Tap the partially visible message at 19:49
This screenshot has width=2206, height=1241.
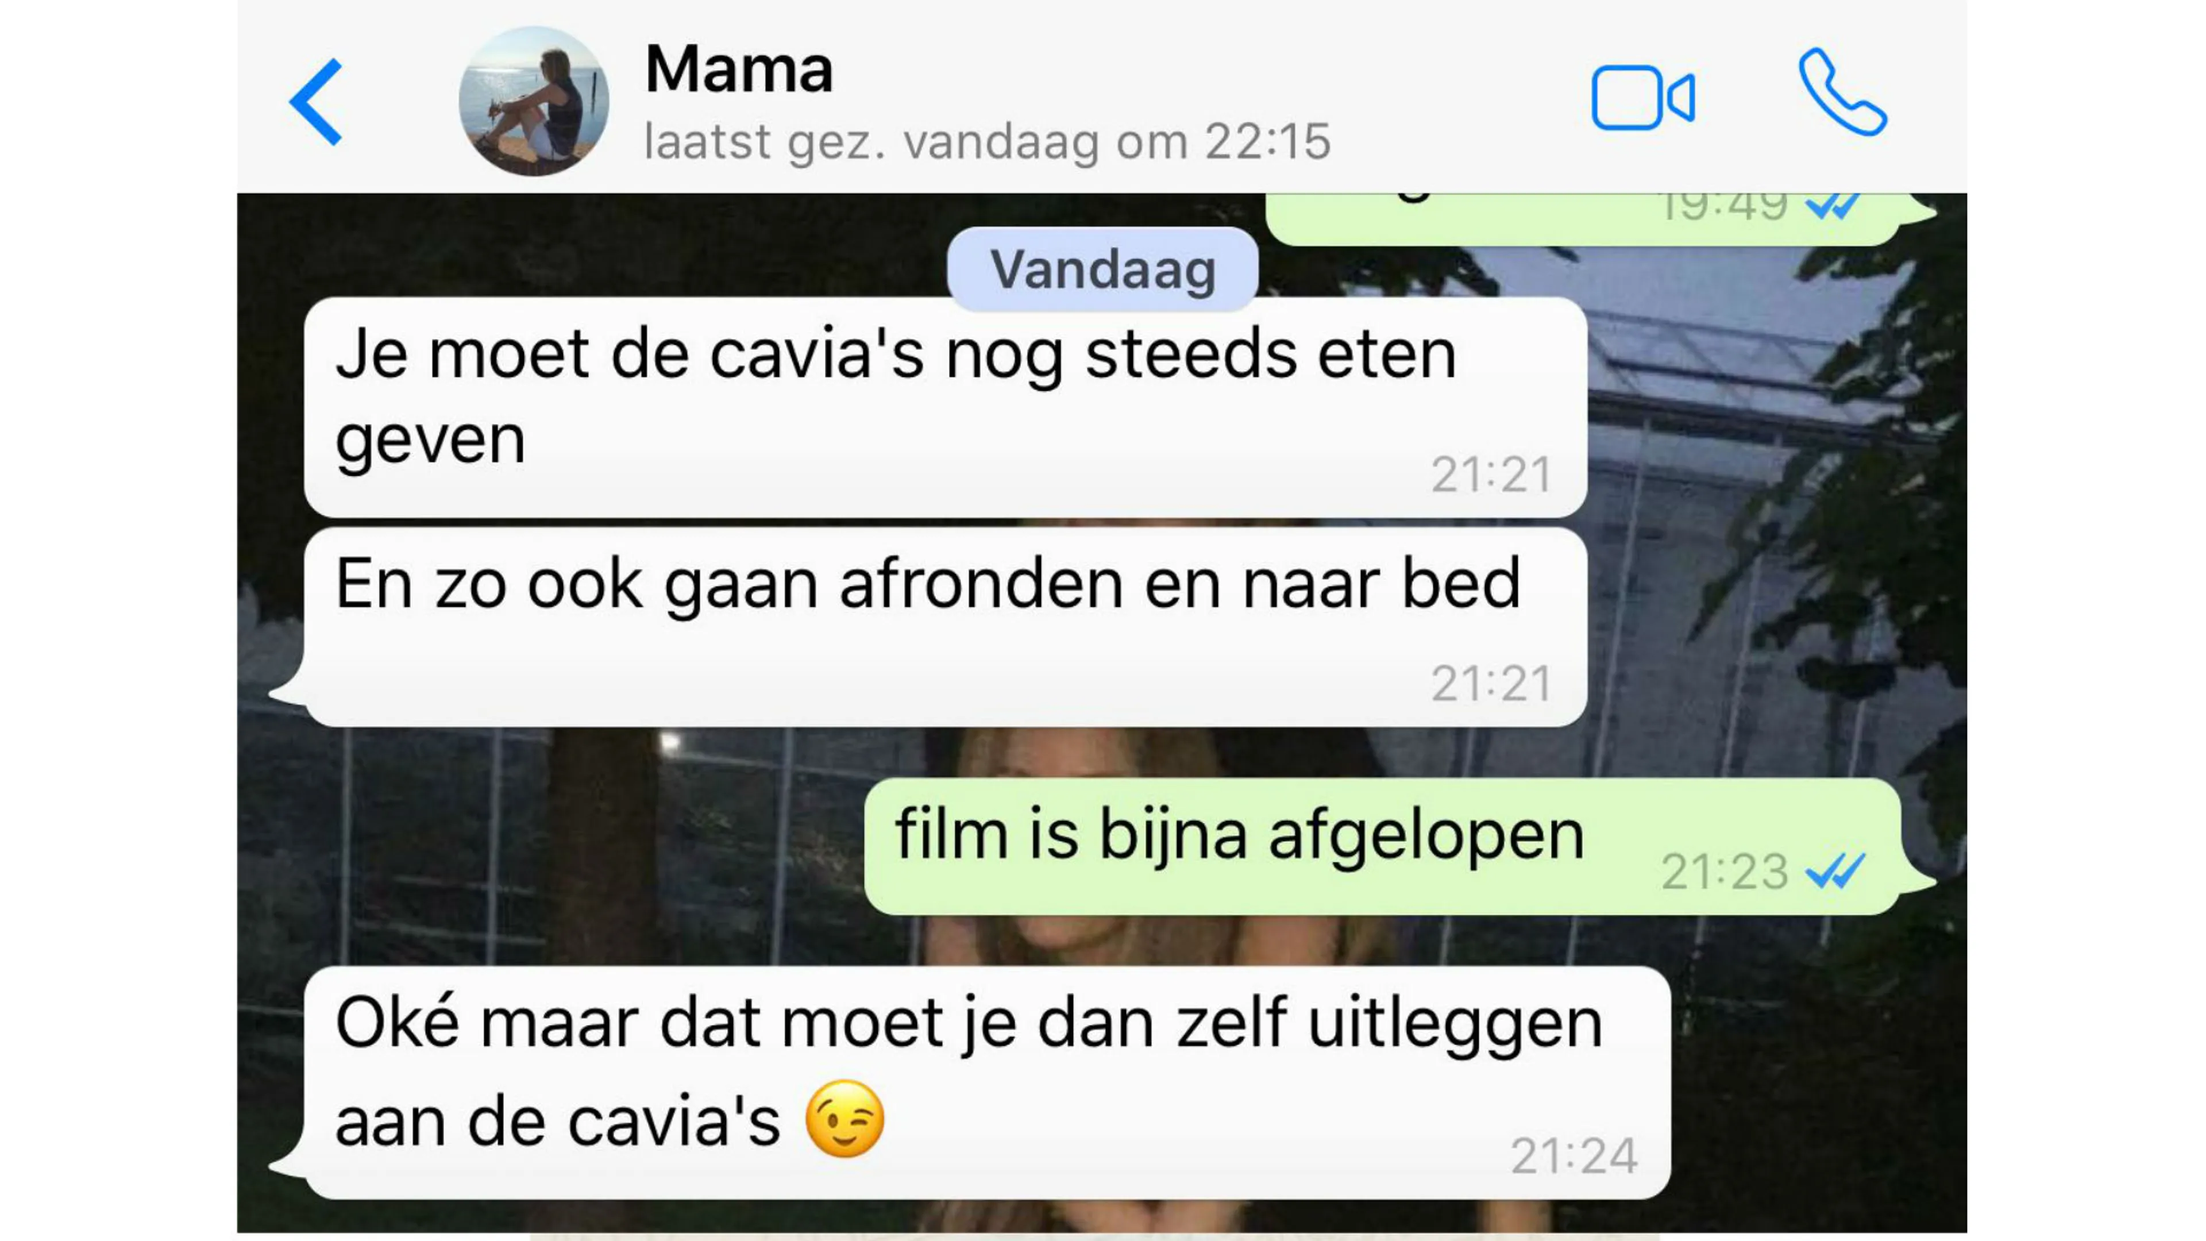[1583, 218]
